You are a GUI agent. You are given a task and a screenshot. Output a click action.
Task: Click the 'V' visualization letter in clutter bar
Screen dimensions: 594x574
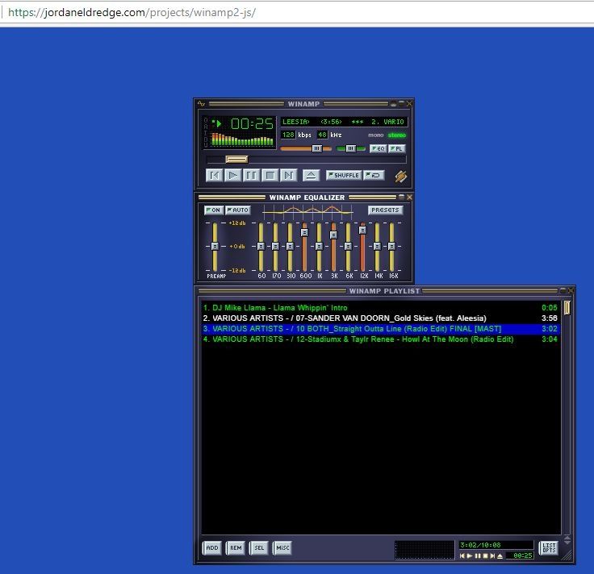pyautogui.click(x=206, y=144)
